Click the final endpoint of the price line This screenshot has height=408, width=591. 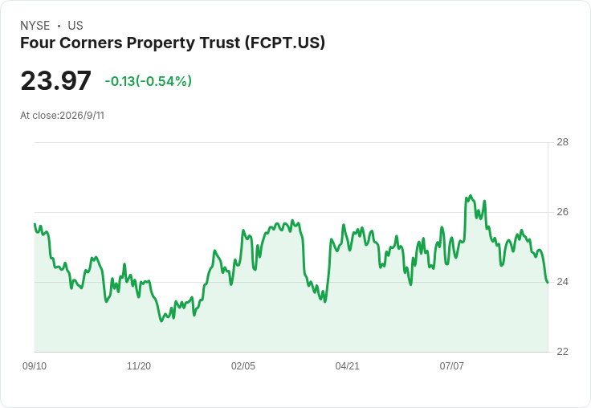pyautogui.click(x=548, y=283)
